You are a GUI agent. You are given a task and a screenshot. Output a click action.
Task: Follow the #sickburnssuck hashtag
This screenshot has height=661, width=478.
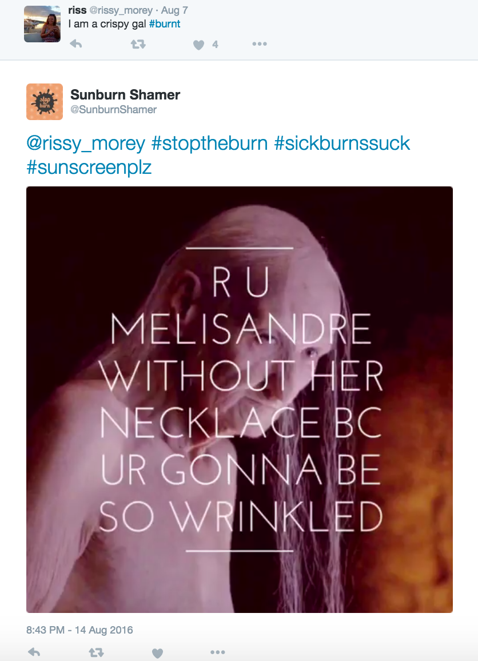click(x=342, y=144)
